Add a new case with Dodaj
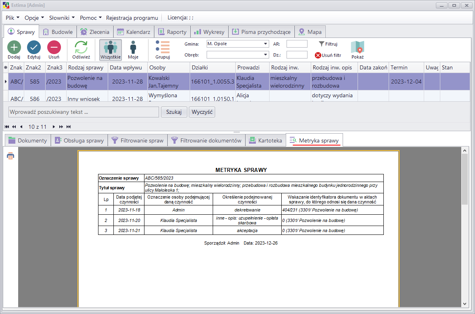Image resolution: width=475 pixels, height=314 pixels. [x=14, y=50]
